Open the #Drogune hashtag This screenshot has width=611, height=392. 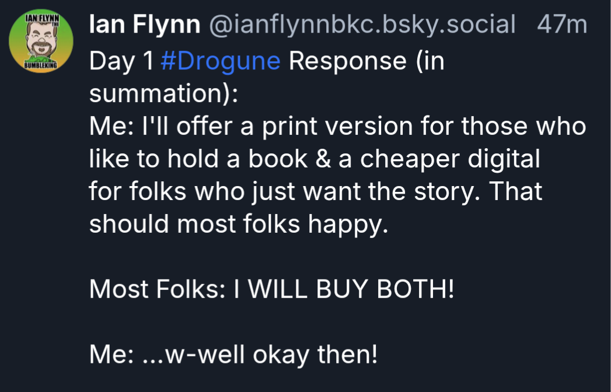(x=220, y=61)
